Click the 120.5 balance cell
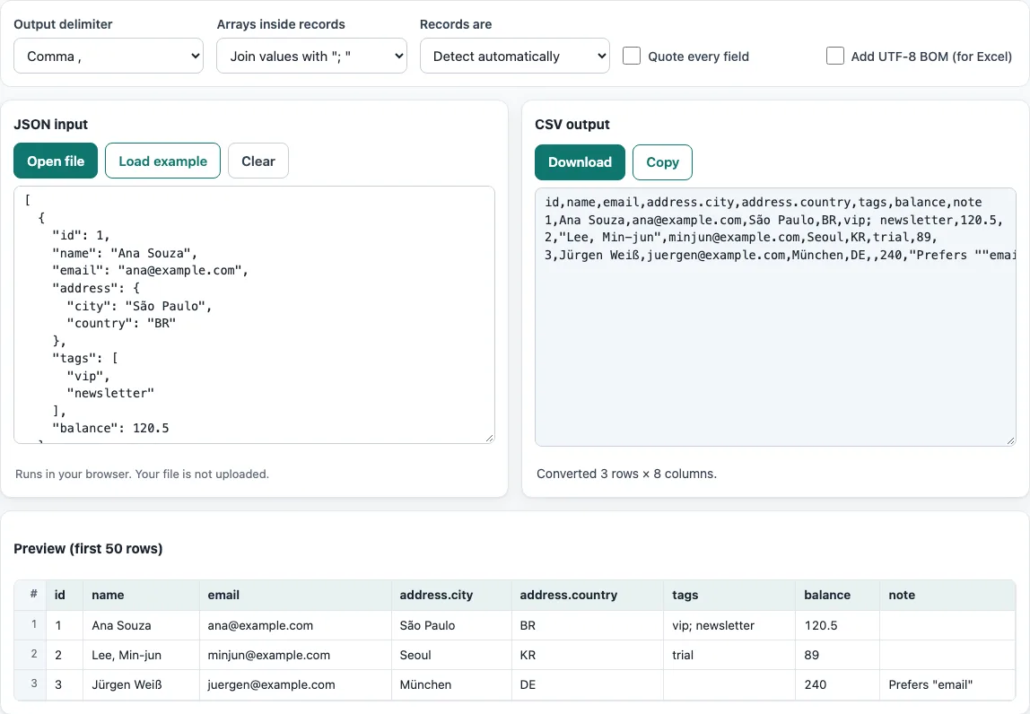This screenshot has width=1030, height=714. tap(837, 625)
